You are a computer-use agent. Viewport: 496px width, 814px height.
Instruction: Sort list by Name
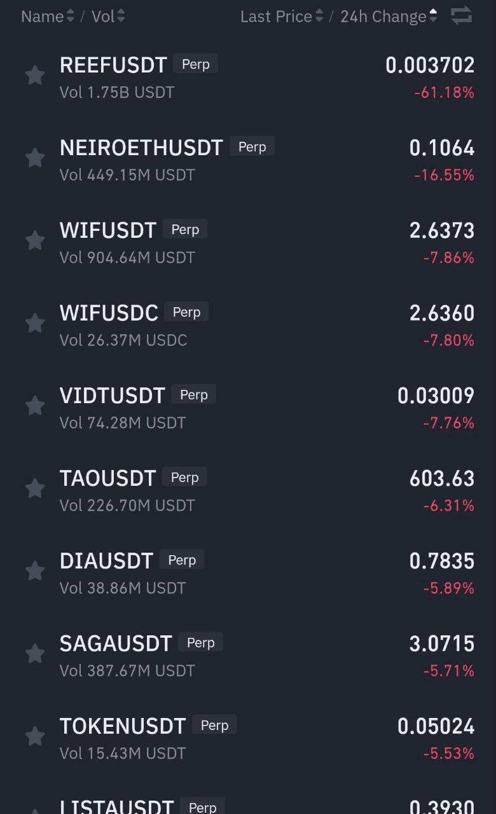48,17
